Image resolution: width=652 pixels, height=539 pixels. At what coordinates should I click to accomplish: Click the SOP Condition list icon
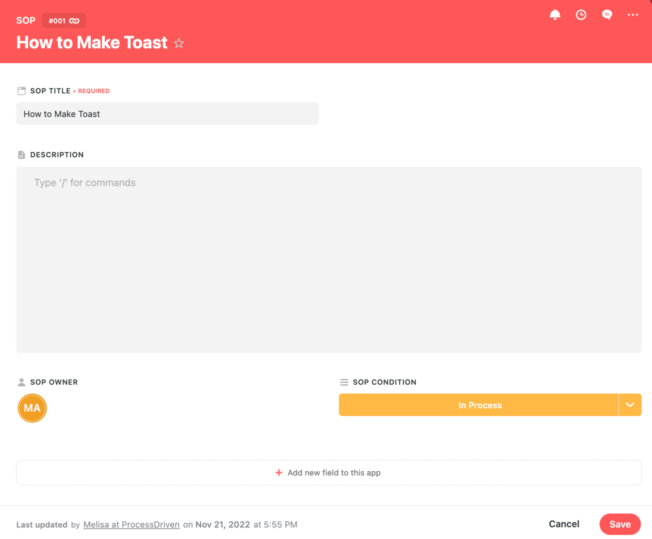coord(344,382)
